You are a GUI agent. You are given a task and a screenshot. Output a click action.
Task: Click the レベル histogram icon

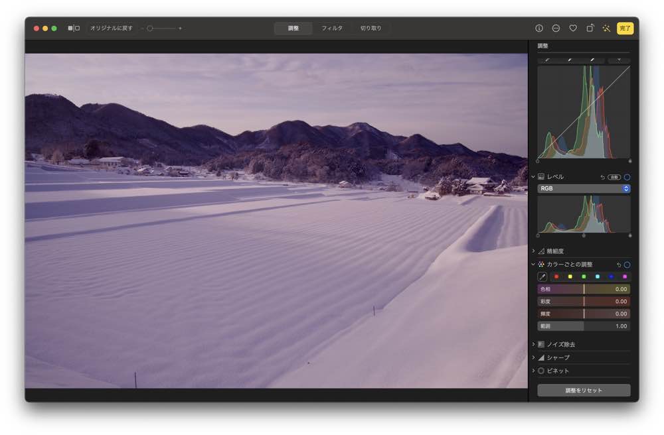click(x=541, y=176)
